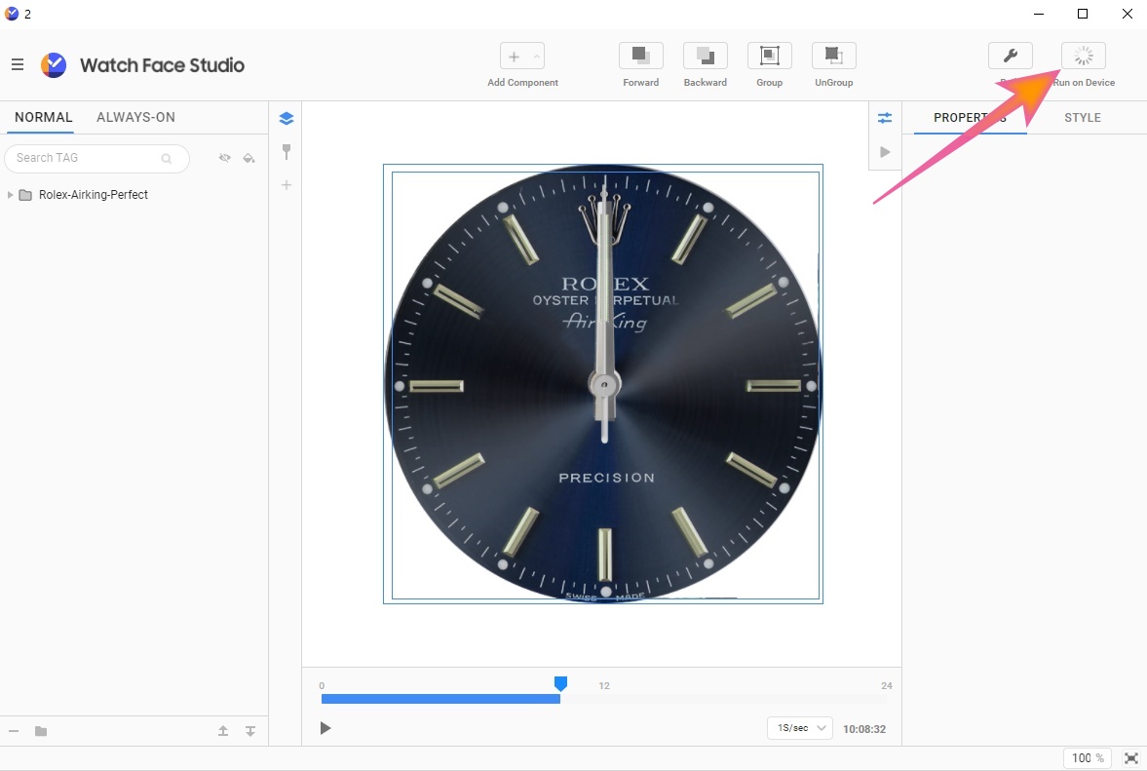Click the Watch Face Studio logo

tap(54, 65)
